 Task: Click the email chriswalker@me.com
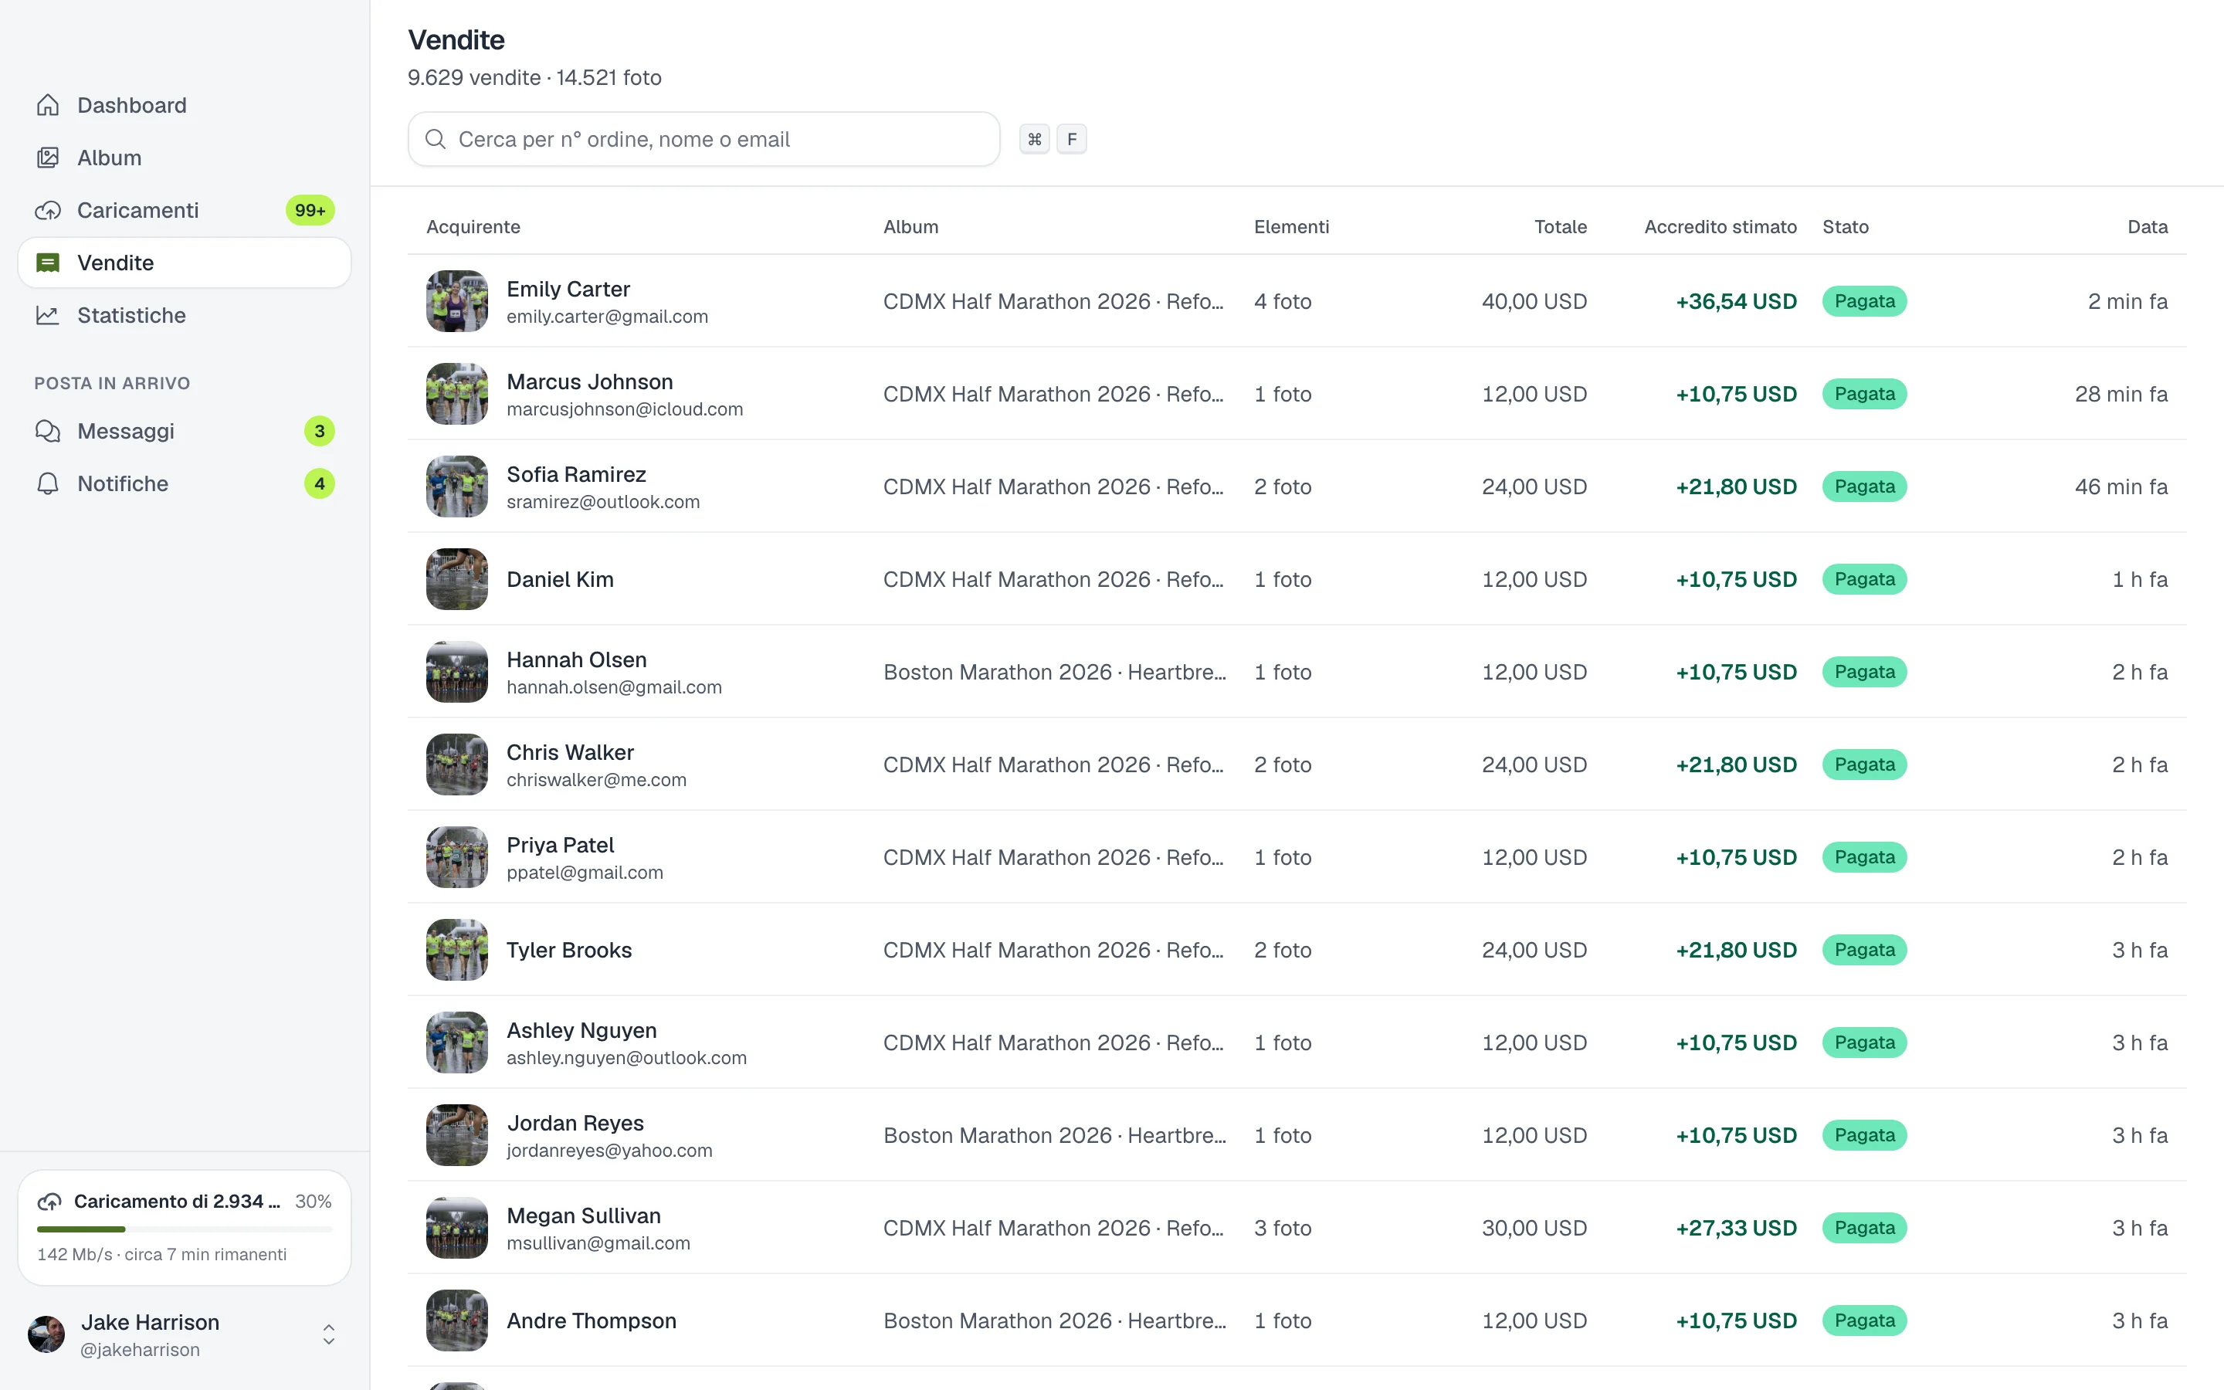(x=596, y=781)
